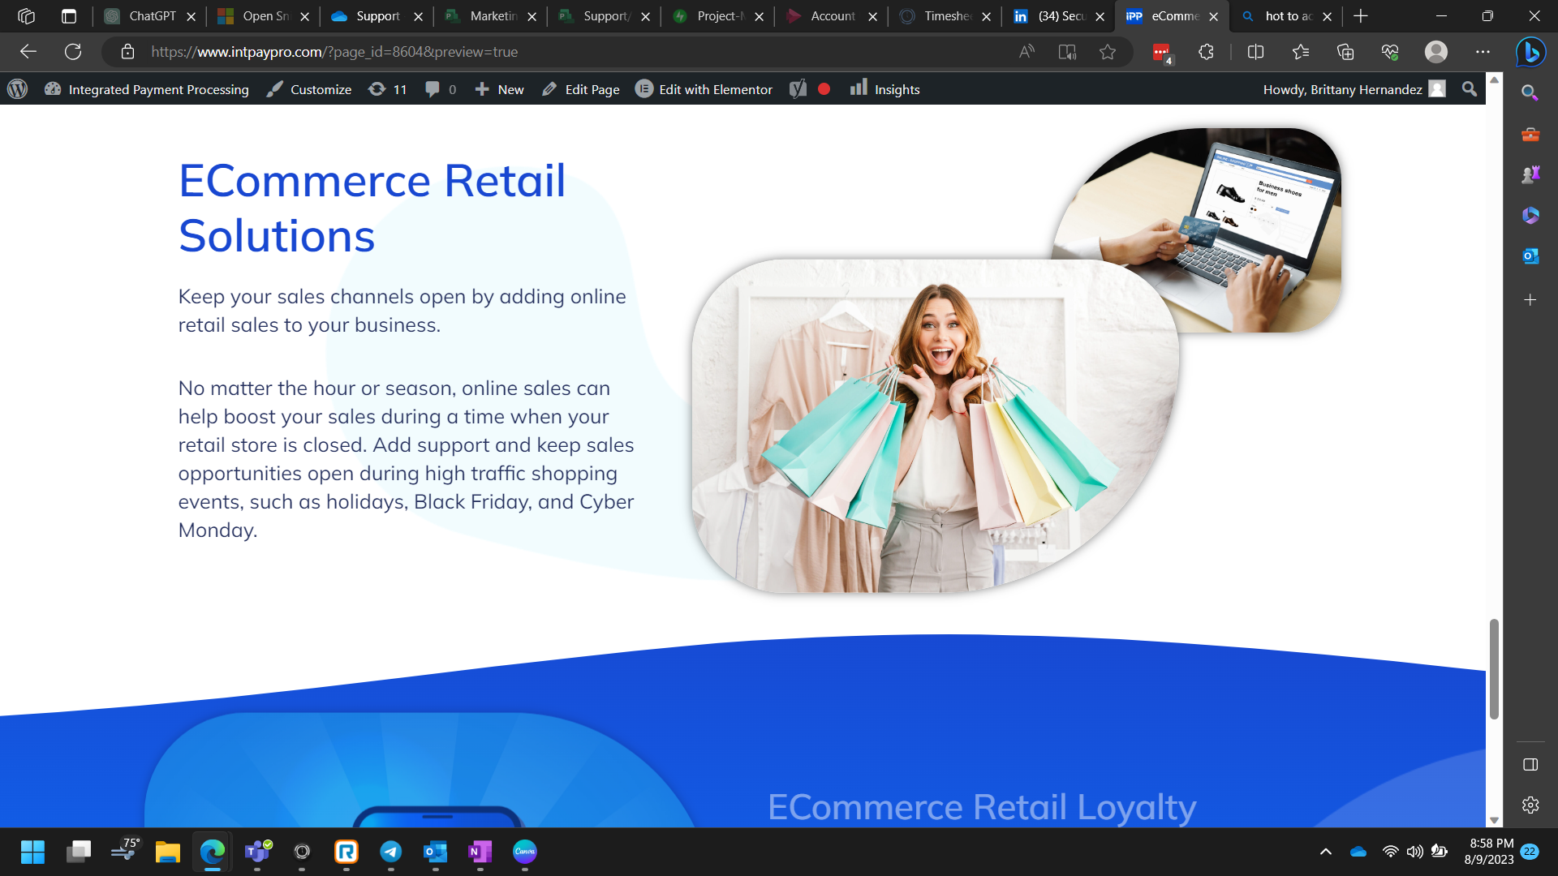Screen dimensions: 1558x876
Task: Open Bing Chat in the Edge sidebar
Action: click(x=1529, y=51)
